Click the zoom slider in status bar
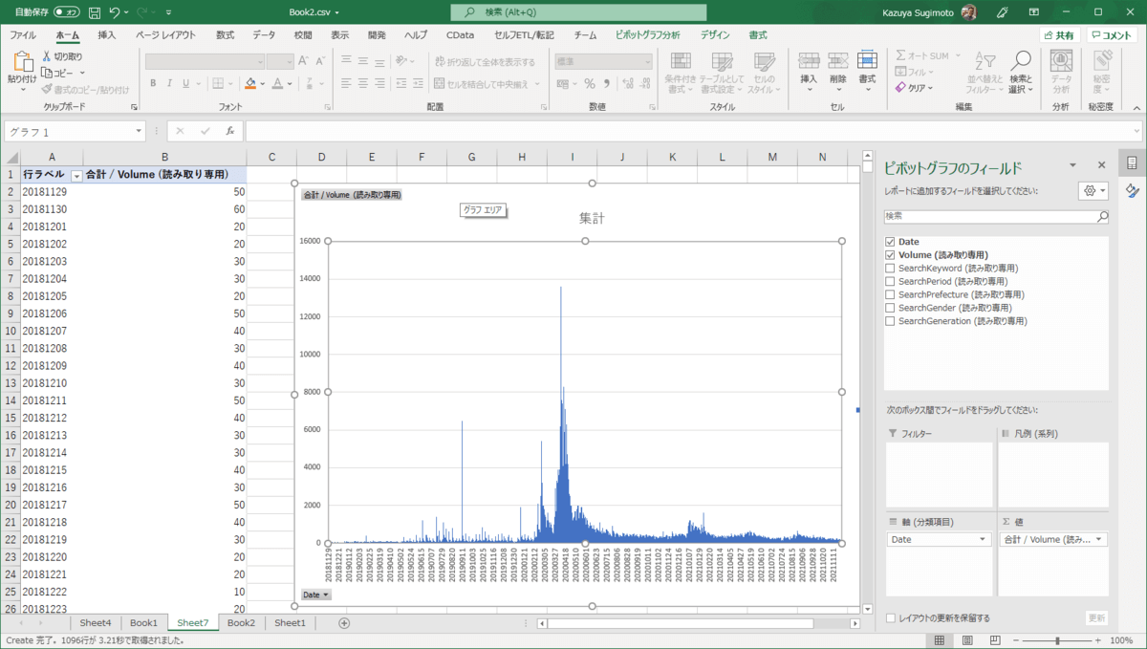 tap(1057, 640)
